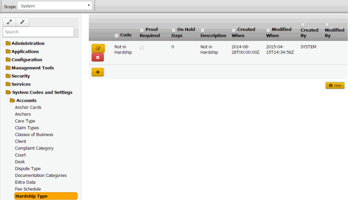Click the expand all tree icon

pyautogui.click(x=9, y=22)
